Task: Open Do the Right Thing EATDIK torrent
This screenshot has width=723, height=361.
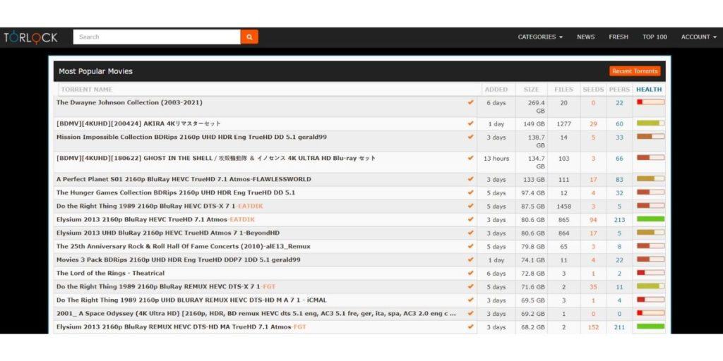Action: pos(160,206)
